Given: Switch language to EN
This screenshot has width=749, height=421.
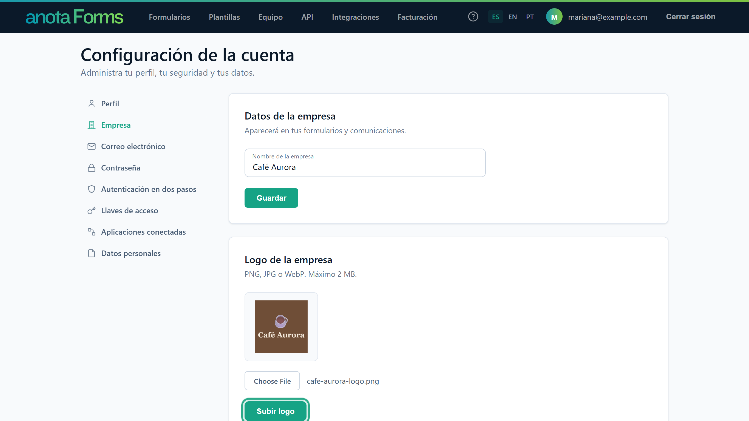Looking at the screenshot, I should [x=513, y=17].
